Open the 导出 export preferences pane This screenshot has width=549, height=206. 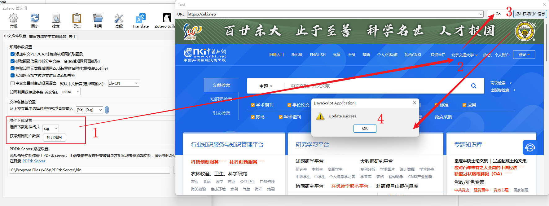[x=77, y=21]
